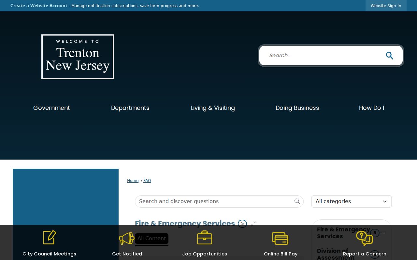Click the FAQ breadcrumb link
The height and width of the screenshot is (260, 417).
[147, 181]
